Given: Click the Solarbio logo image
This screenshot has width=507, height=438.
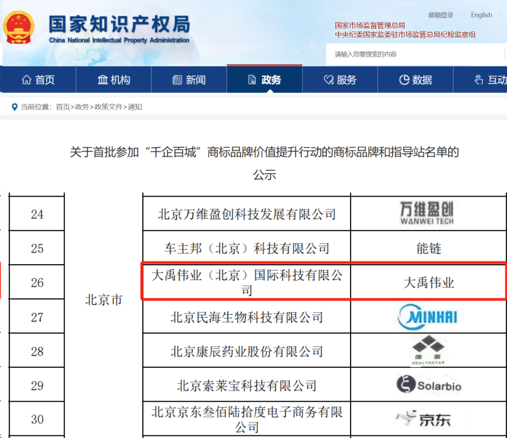Looking at the screenshot, I should tap(429, 385).
